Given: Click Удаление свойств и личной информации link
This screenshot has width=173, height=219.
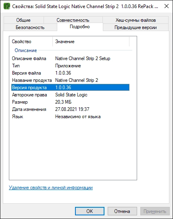Looking at the screenshot, I should pyautogui.click(x=51, y=188).
